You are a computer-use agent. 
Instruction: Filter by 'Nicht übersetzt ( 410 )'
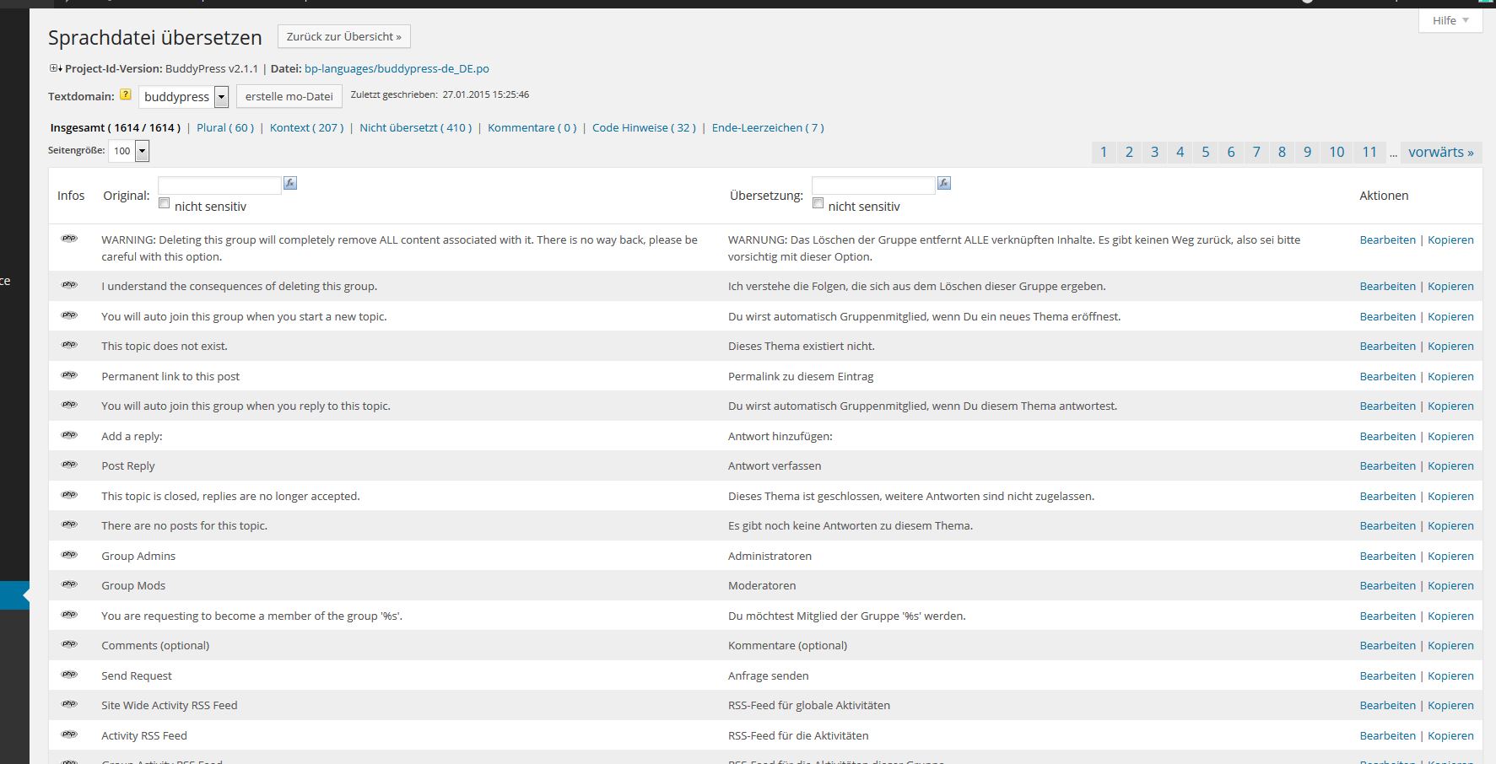click(x=415, y=127)
